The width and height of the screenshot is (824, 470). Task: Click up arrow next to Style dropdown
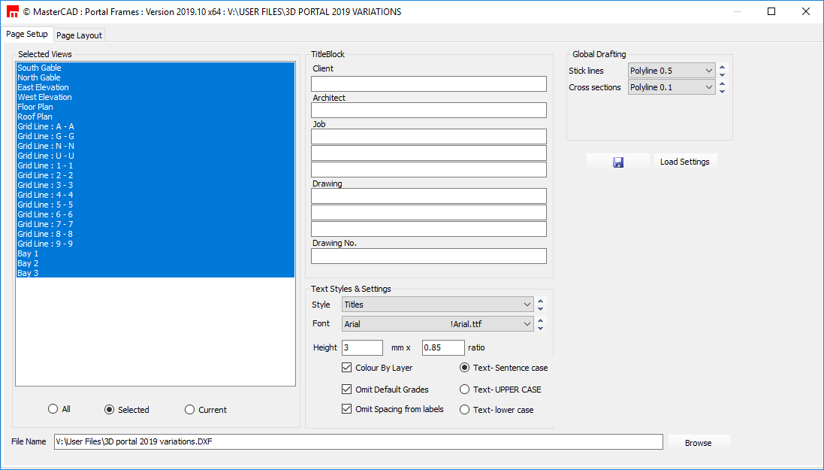coord(540,301)
